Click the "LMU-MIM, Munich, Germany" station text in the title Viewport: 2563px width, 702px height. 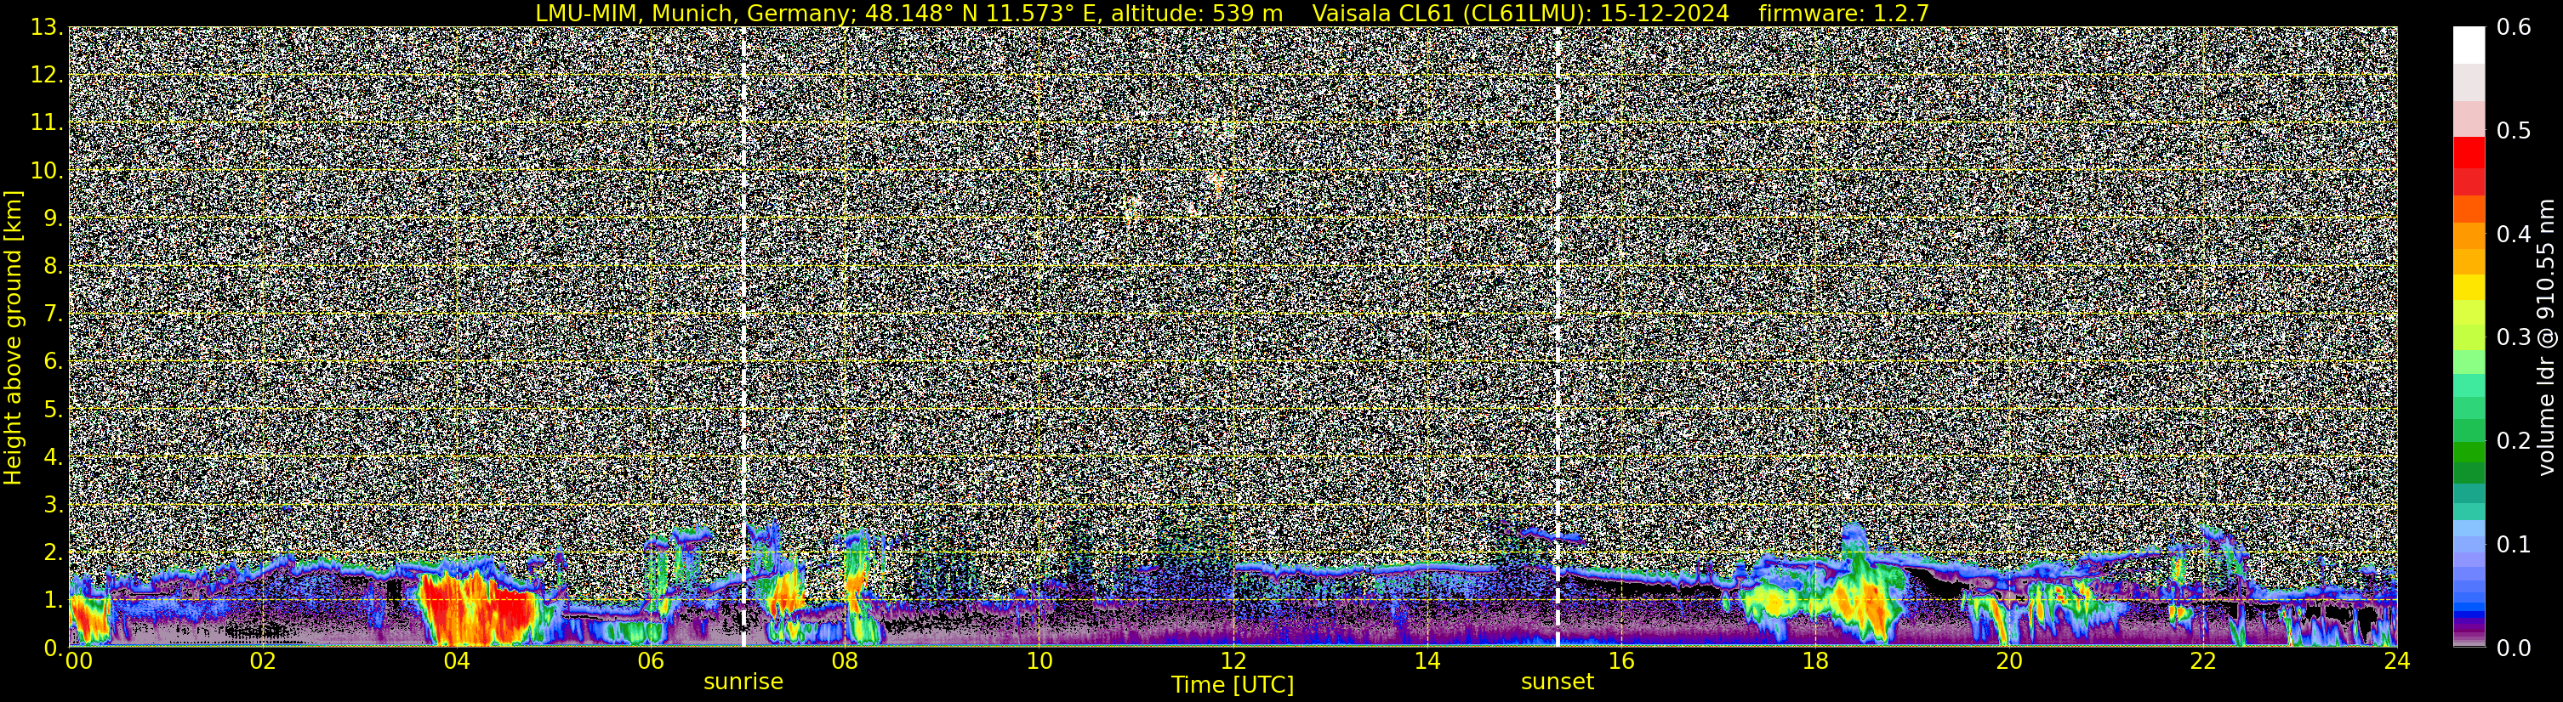click(694, 13)
